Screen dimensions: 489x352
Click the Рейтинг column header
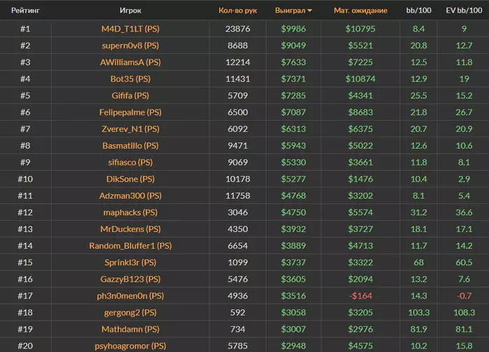pyautogui.click(x=25, y=10)
